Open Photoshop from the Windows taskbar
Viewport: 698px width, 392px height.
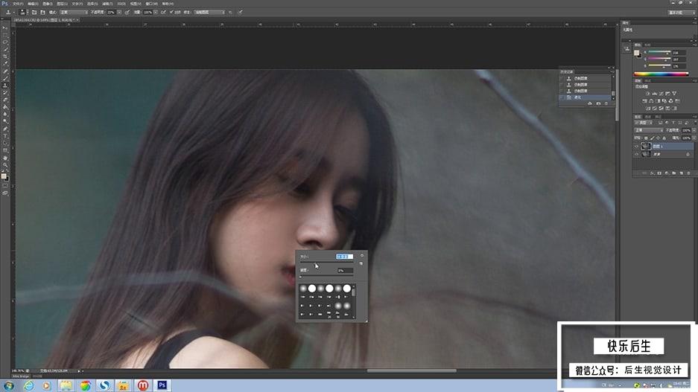(x=162, y=385)
